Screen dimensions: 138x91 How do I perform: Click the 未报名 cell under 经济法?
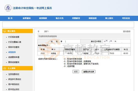click(x=86, y=53)
